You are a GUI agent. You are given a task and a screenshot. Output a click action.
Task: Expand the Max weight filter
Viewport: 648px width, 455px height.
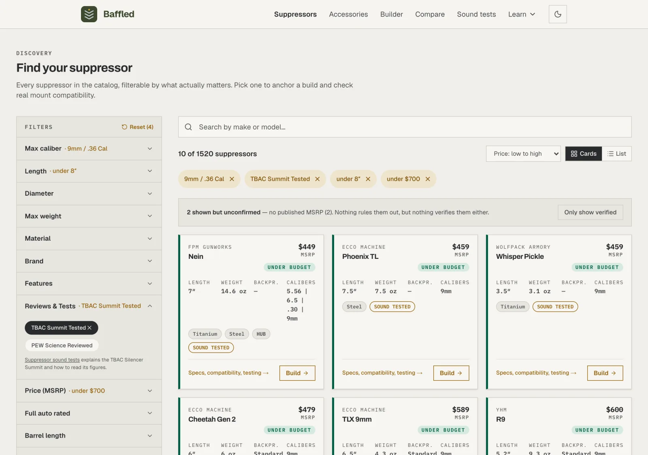click(89, 216)
